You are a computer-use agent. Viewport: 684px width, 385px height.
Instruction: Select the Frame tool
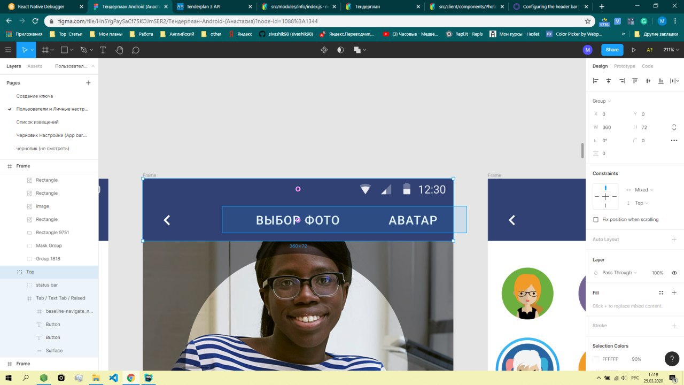pos(45,50)
